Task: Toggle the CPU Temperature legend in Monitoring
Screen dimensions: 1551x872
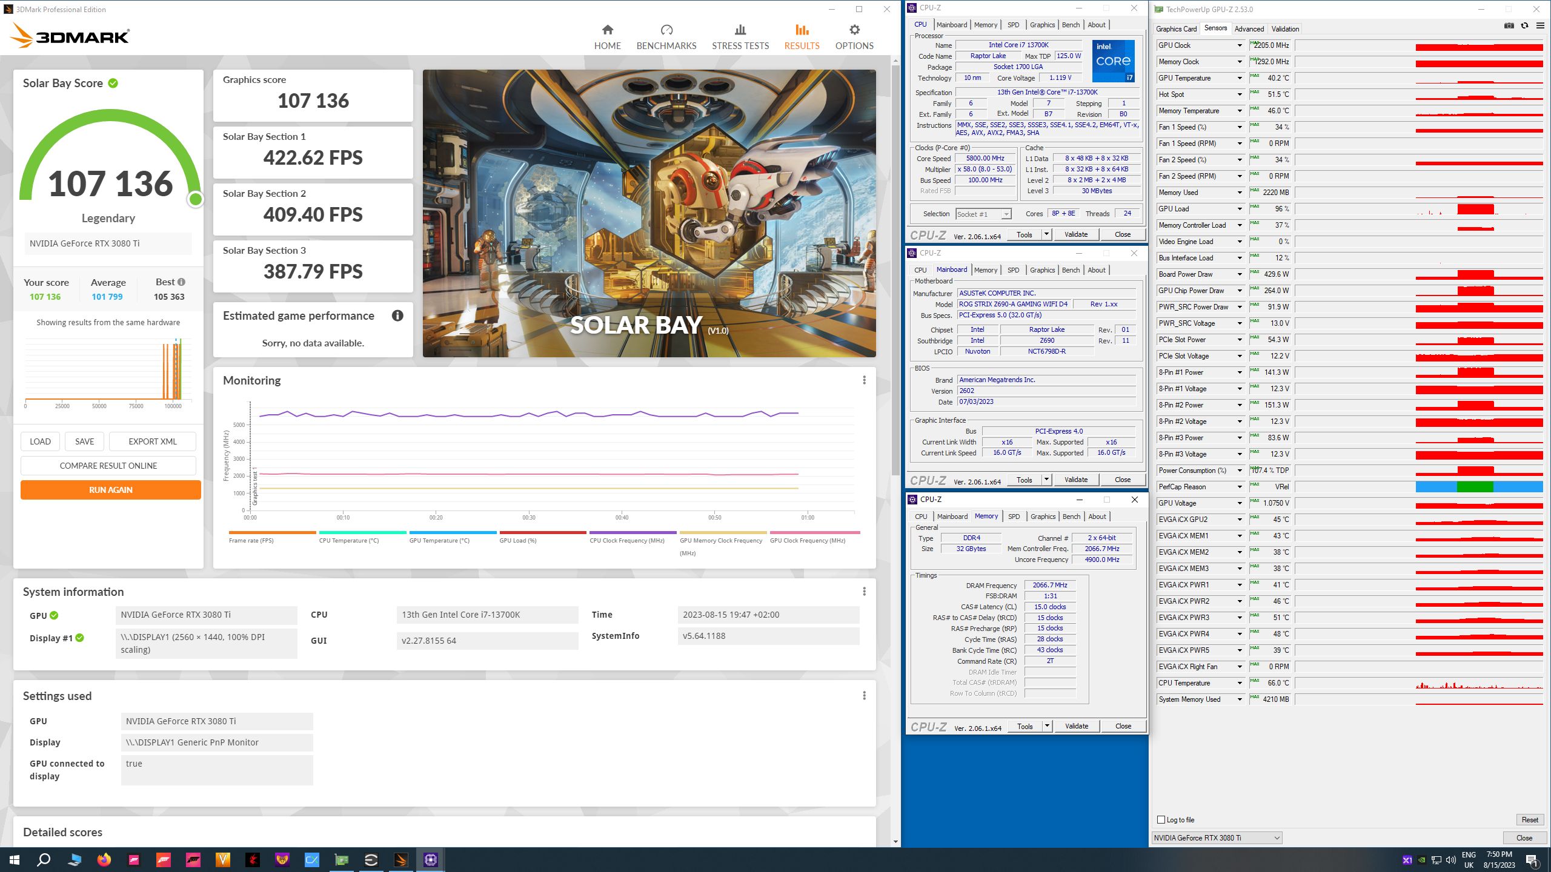Action: coord(362,537)
